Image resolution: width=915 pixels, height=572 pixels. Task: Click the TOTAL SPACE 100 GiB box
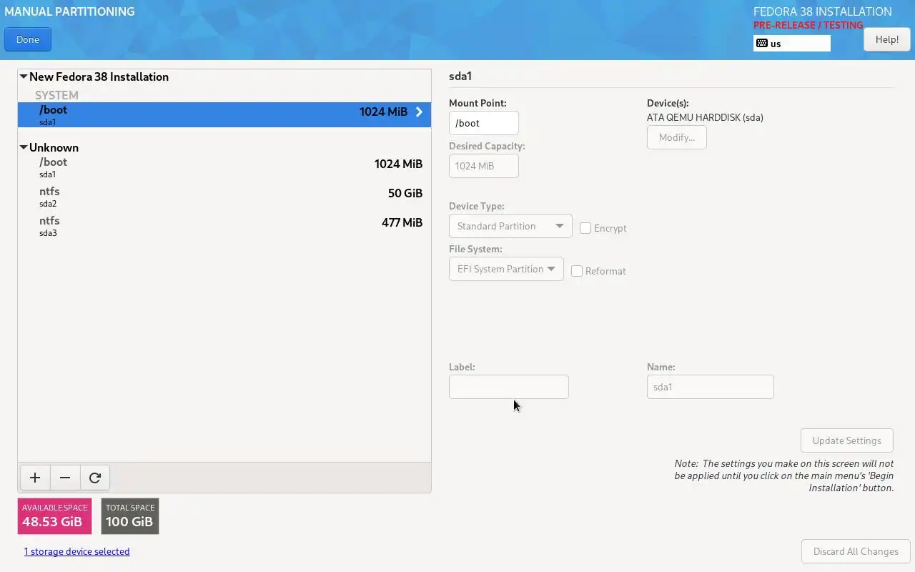pyautogui.click(x=130, y=516)
